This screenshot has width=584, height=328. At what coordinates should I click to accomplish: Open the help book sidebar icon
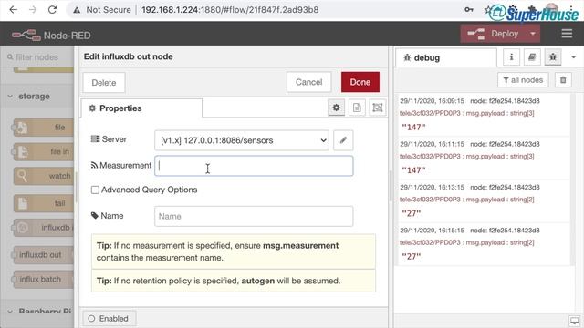click(532, 57)
